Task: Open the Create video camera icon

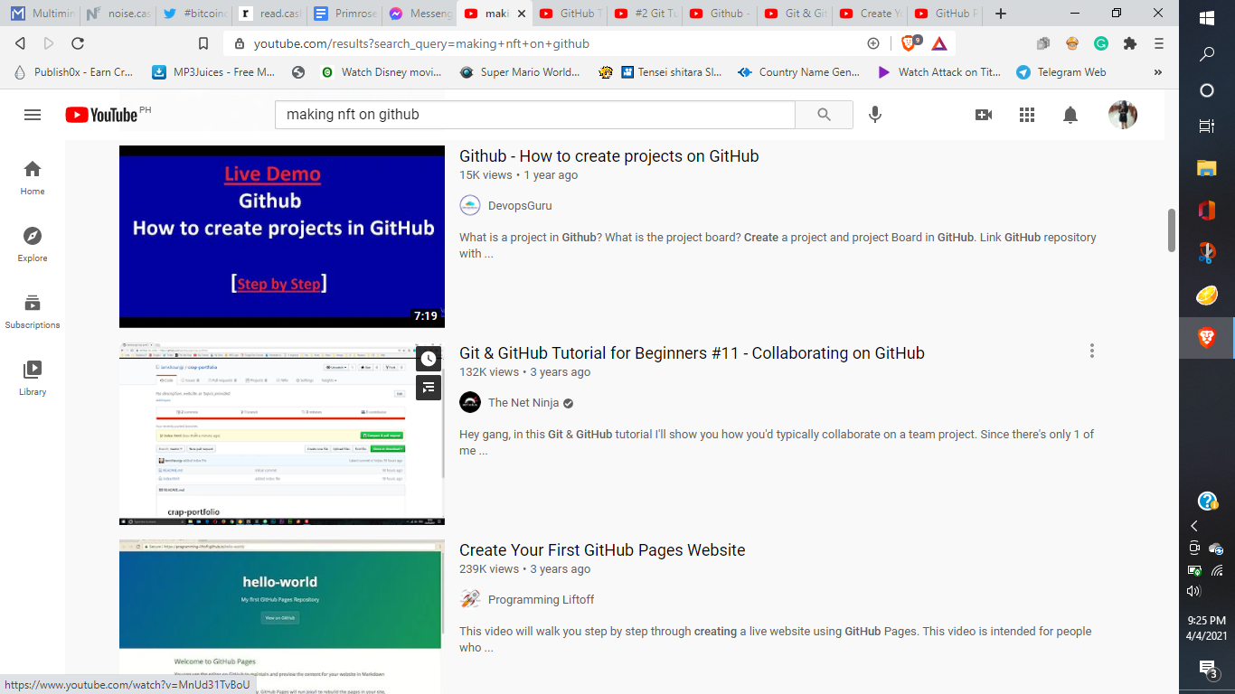Action: pos(984,115)
